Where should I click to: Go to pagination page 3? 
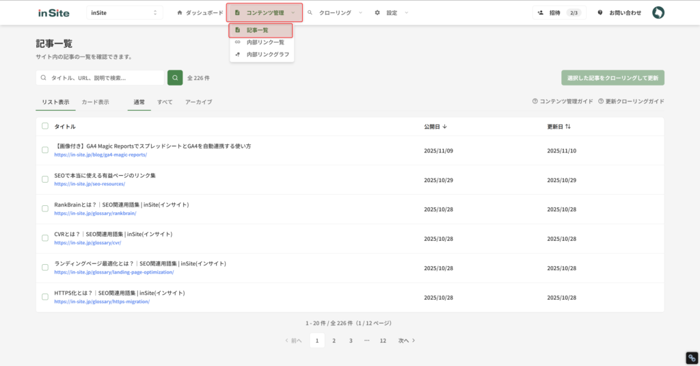coord(351,341)
